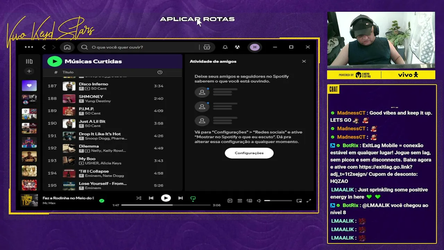
Task: Click the song progress bar
Action: click(x=166, y=205)
